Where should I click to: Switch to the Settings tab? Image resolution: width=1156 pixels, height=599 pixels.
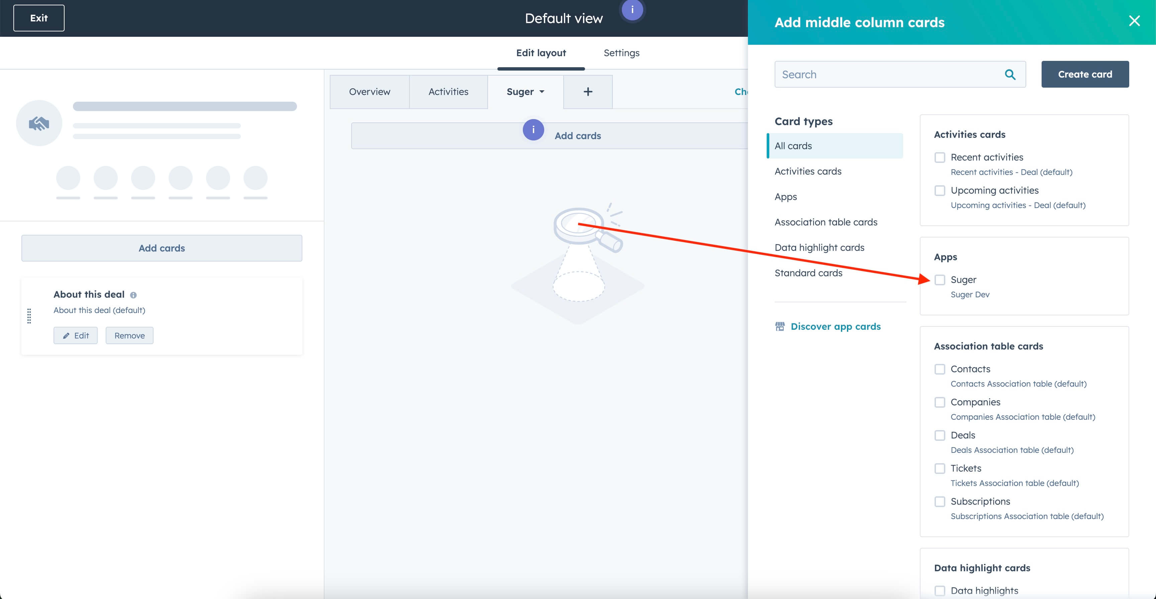coord(621,53)
